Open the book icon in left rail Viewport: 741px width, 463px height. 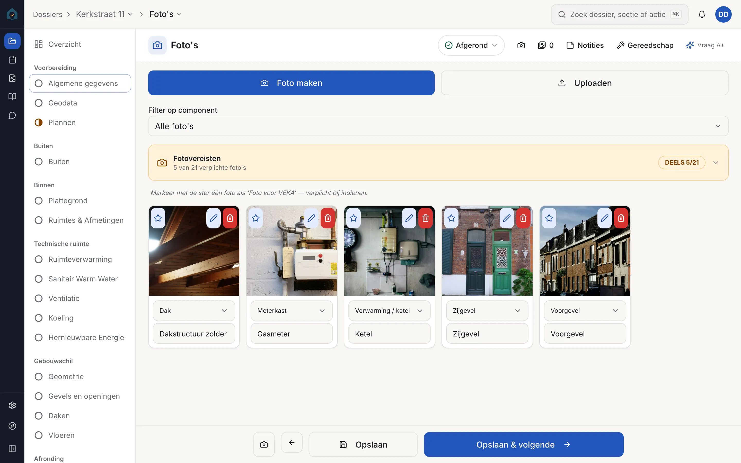point(12,97)
